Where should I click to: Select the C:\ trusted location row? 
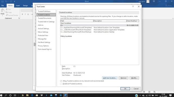coord(100,25)
